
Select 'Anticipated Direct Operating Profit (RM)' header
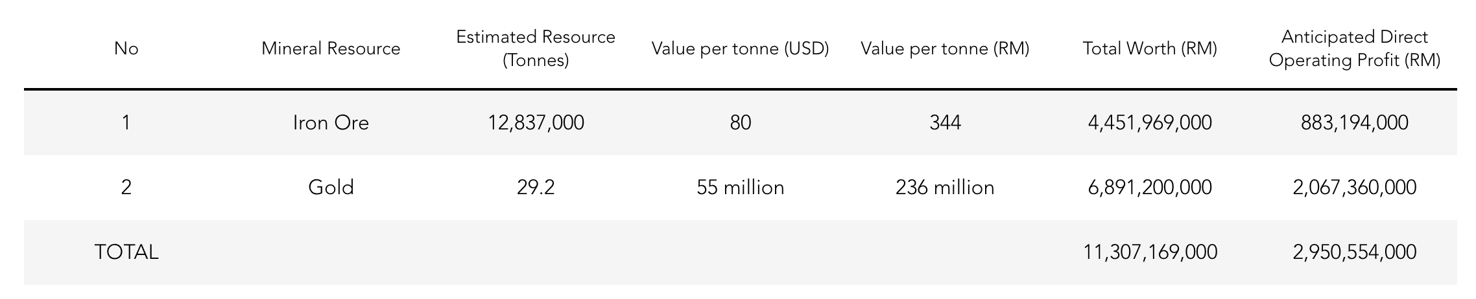pyautogui.click(x=1355, y=49)
